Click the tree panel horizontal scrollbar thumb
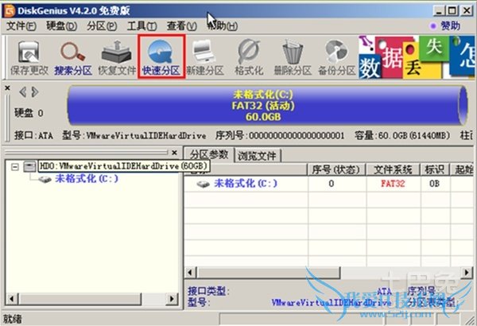 80,299
